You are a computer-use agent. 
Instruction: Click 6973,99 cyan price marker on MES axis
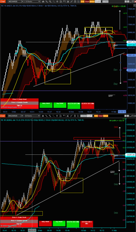131,45
